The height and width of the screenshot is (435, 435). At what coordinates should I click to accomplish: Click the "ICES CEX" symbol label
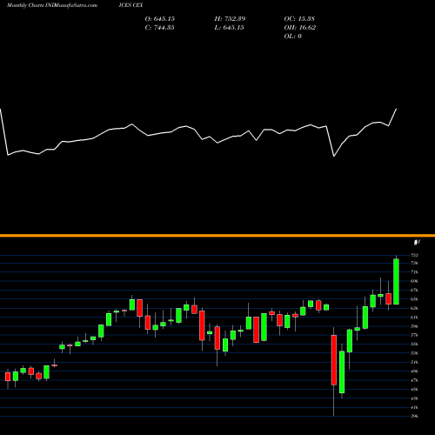[130, 5]
